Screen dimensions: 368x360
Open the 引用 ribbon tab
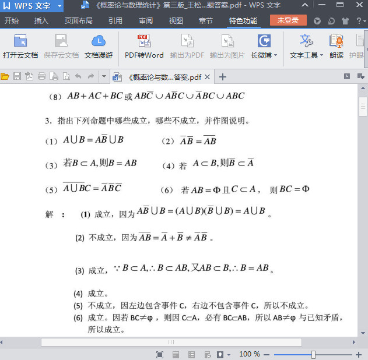coord(115,21)
